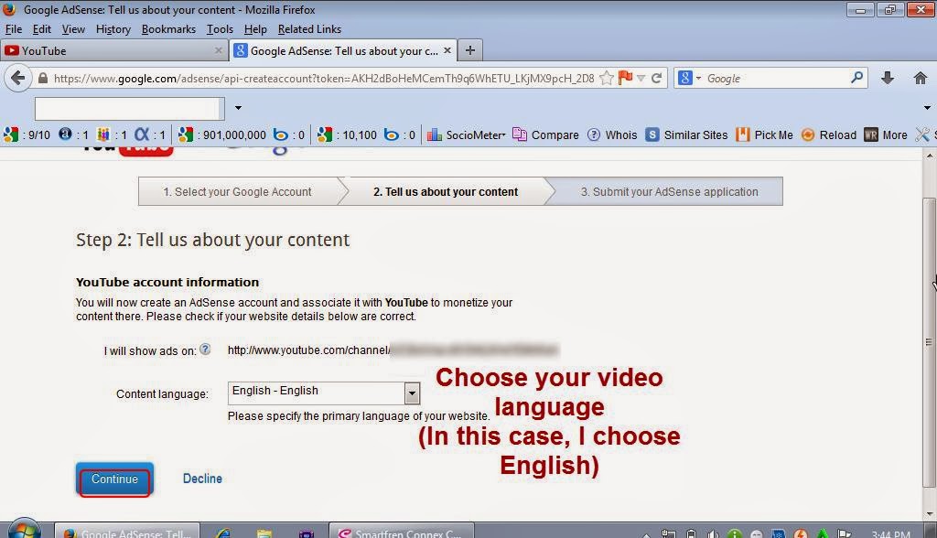Image resolution: width=937 pixels, height=538 pixels.
Task: Click the Compare toolbar item
Action: 545,135
